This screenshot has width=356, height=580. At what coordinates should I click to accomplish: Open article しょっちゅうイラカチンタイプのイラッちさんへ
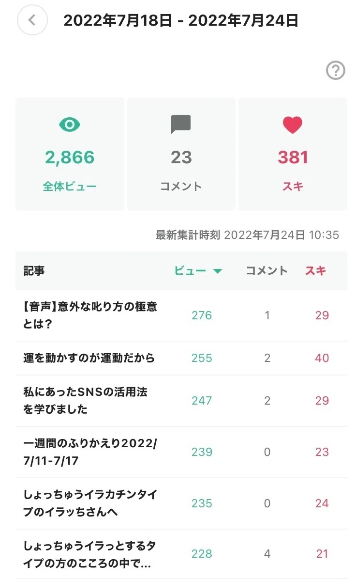pyautogui.click(x=181, y=503)
